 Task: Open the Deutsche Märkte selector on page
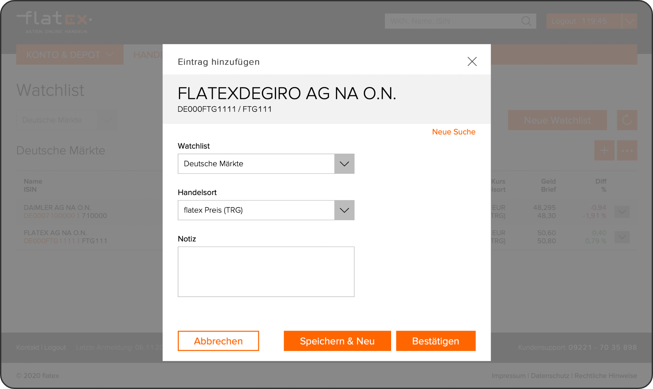coord(67,120)
